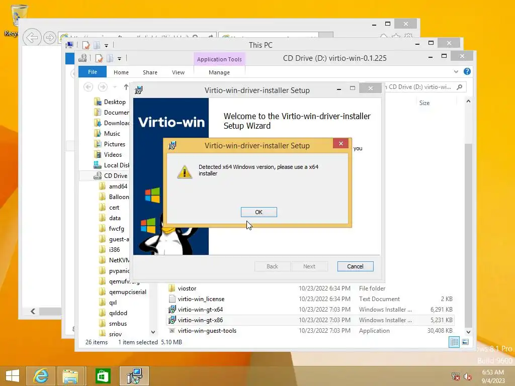Open Explorer Help question mark icon

click(x=467, y=71)
